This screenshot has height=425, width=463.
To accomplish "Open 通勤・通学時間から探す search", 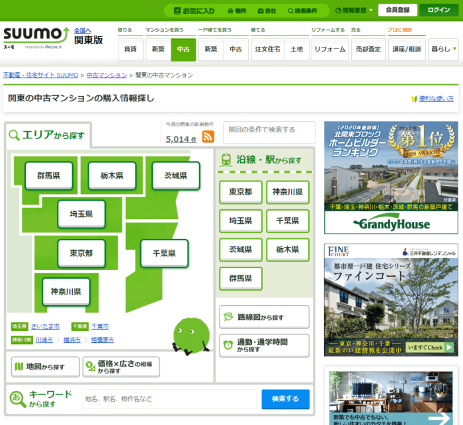I will click(263, 345).
